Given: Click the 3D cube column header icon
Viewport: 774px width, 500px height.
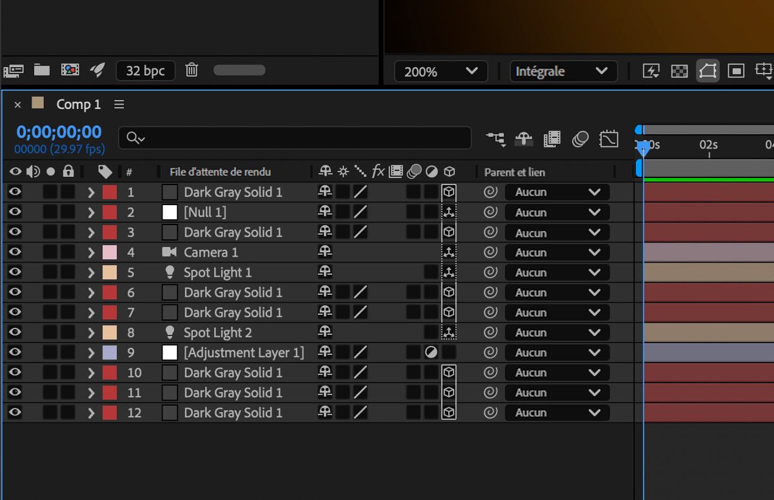Looking at the screenshot, I should point(450,172).
